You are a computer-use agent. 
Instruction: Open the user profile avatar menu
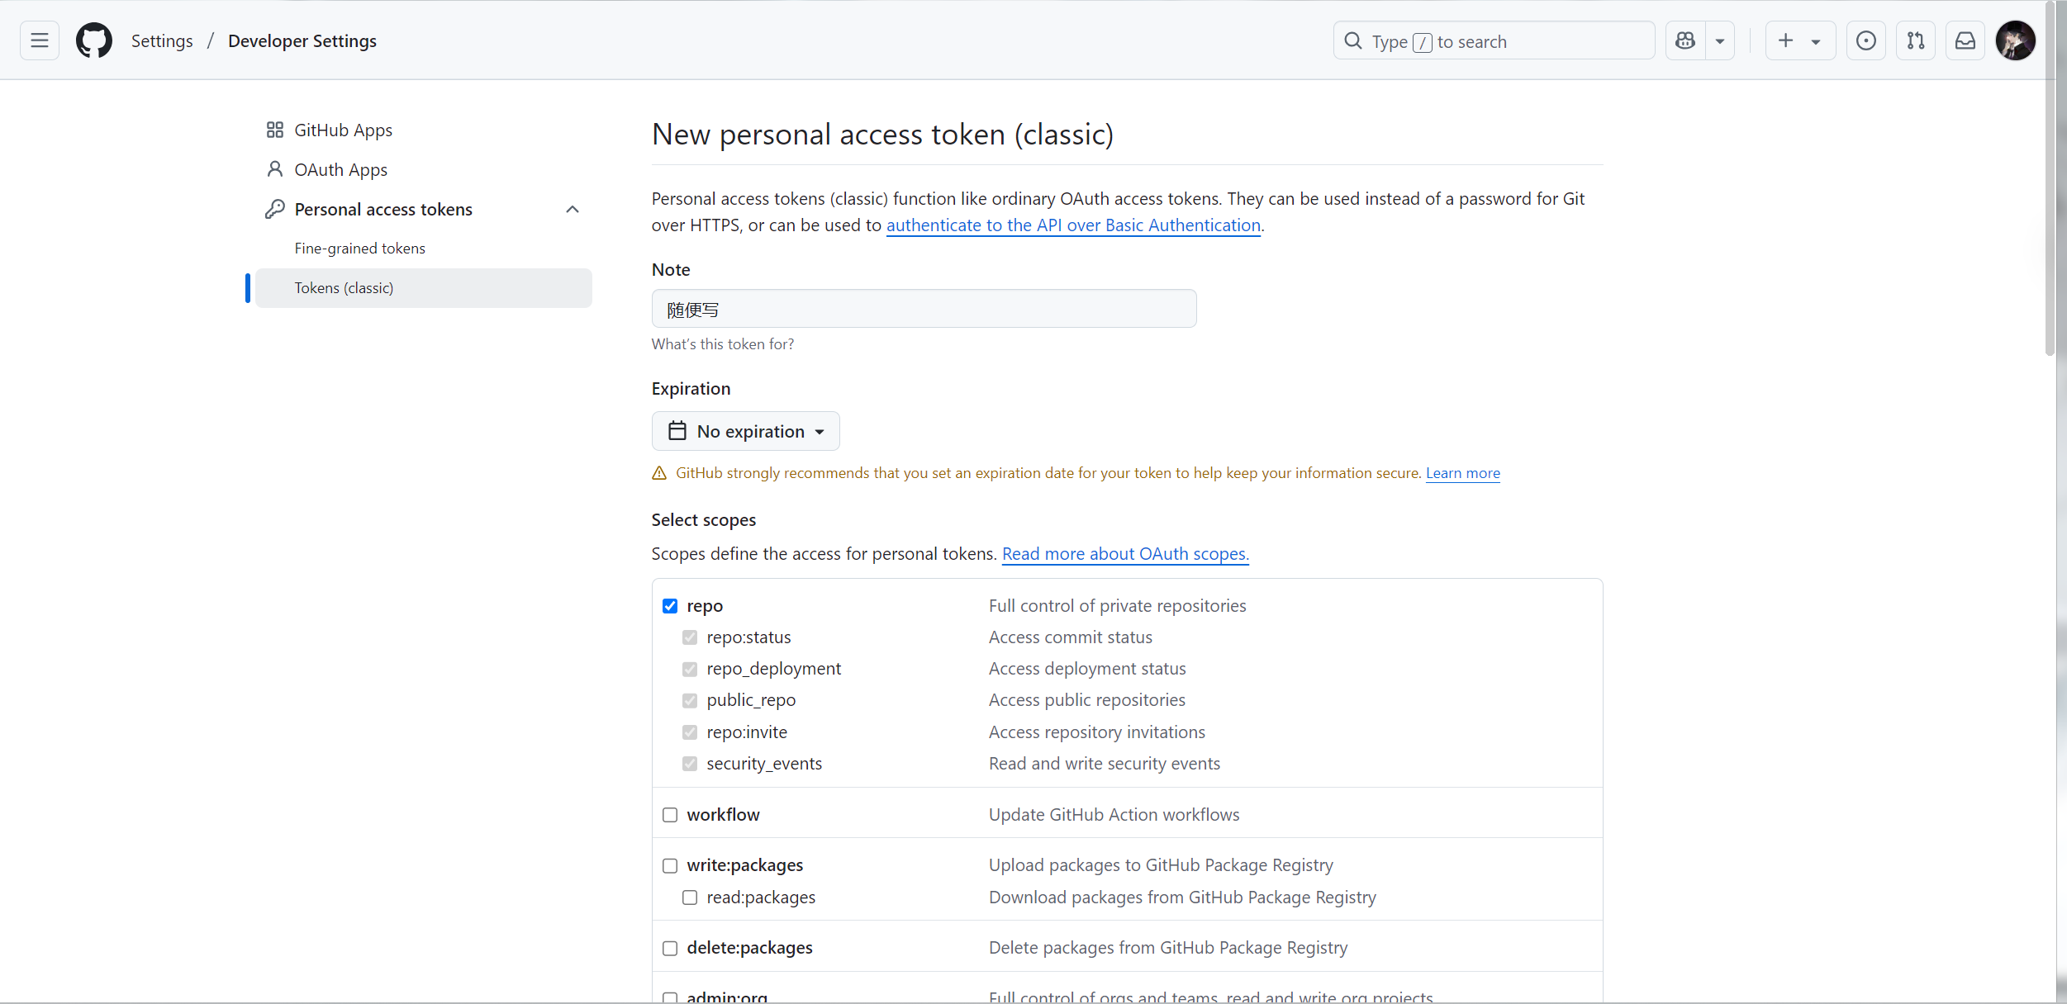point(2015,40)
